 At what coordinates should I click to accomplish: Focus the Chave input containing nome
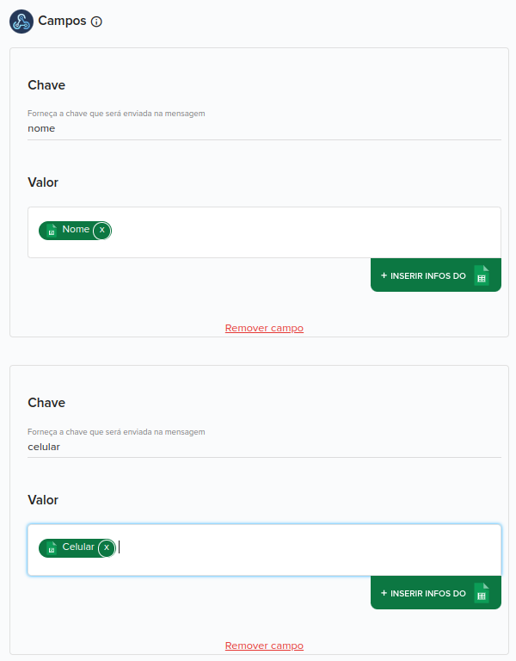264,128
